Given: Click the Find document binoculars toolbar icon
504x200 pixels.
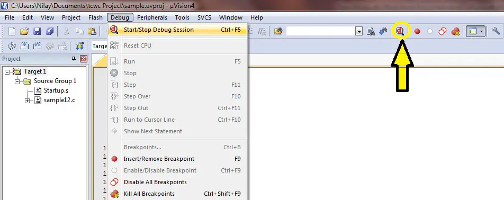Looking at the screenshot, I should [371, 31].
